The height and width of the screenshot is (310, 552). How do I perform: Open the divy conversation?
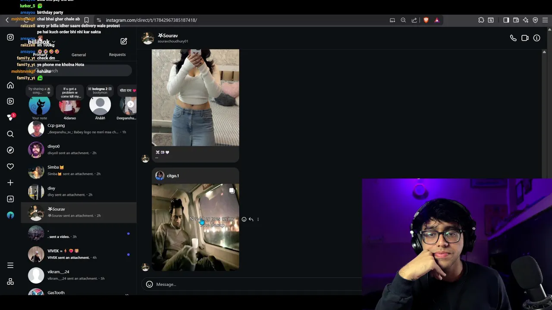78,191
